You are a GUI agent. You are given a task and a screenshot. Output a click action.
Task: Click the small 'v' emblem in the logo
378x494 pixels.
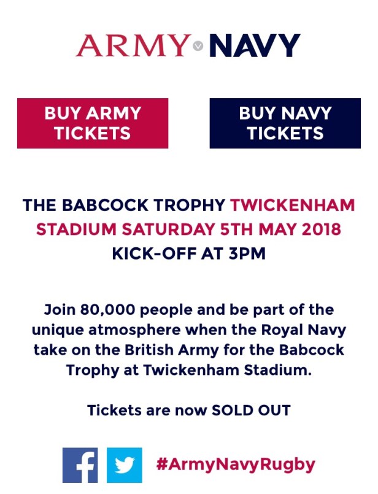click(198, 45)
